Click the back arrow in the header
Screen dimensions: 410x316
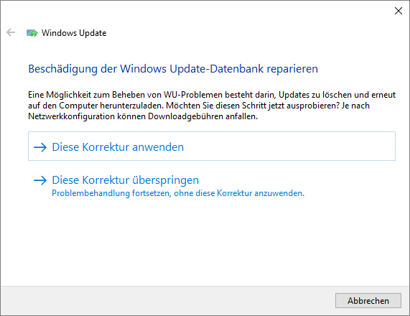tap(11, 33)
